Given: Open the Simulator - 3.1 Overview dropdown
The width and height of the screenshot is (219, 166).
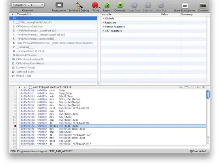Looking at the screenshot, I should (x=28, y=5).
